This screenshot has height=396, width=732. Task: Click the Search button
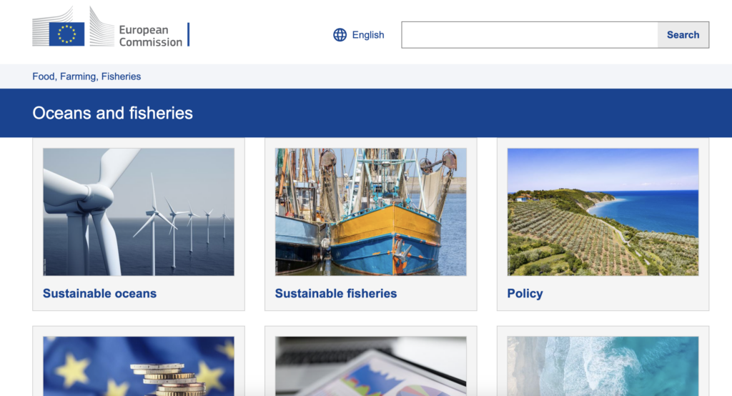[x=683, y=35]
